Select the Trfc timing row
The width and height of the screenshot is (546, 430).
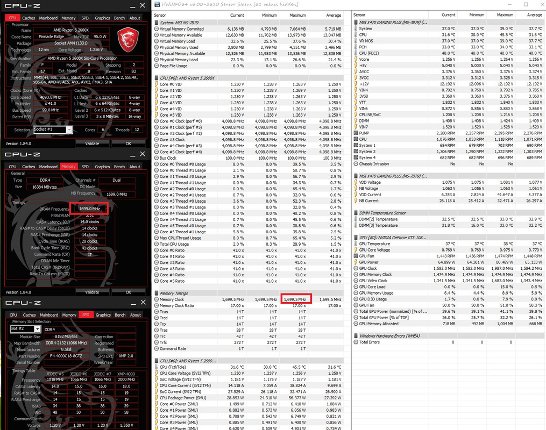click(249, 342)
